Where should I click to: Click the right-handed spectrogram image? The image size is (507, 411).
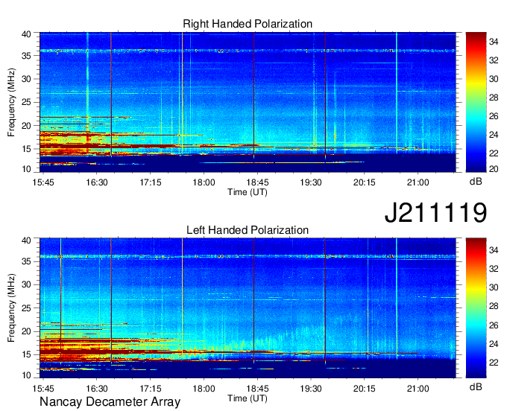[248, 102]
